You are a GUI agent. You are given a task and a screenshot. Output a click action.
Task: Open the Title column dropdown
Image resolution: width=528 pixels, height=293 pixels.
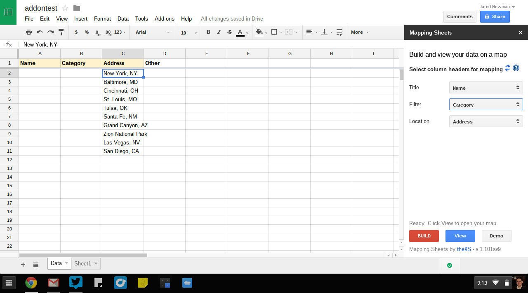tap(486, 88)
